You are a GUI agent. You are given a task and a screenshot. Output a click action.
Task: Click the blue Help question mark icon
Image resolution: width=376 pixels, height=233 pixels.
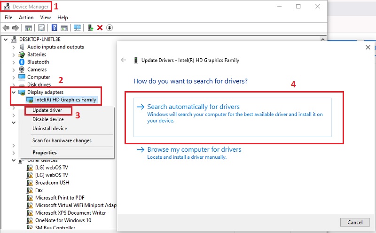(55, 28)
